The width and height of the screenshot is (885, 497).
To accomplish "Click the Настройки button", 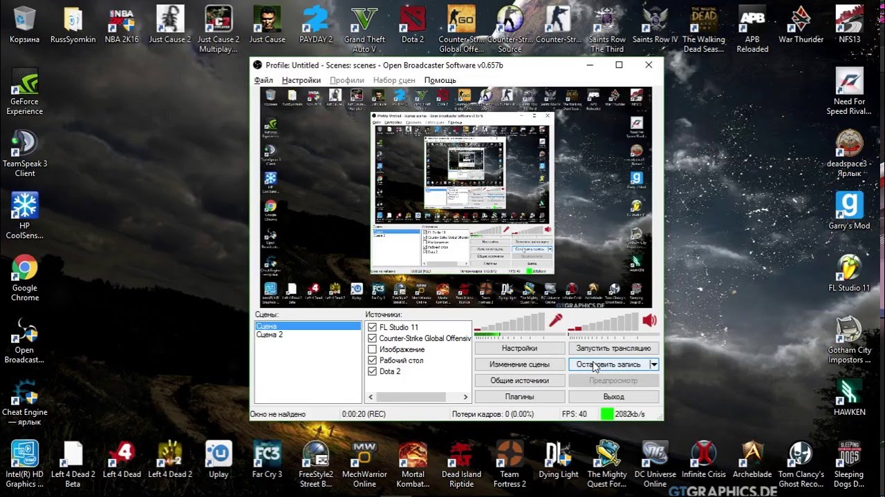I will tap(519, 348).
